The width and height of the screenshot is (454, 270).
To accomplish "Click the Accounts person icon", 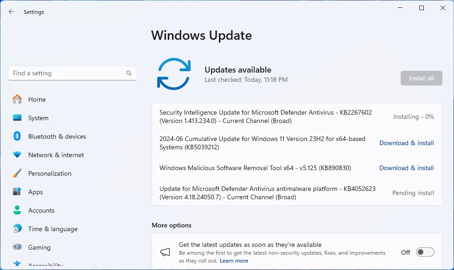I will (x=17, y=210).
